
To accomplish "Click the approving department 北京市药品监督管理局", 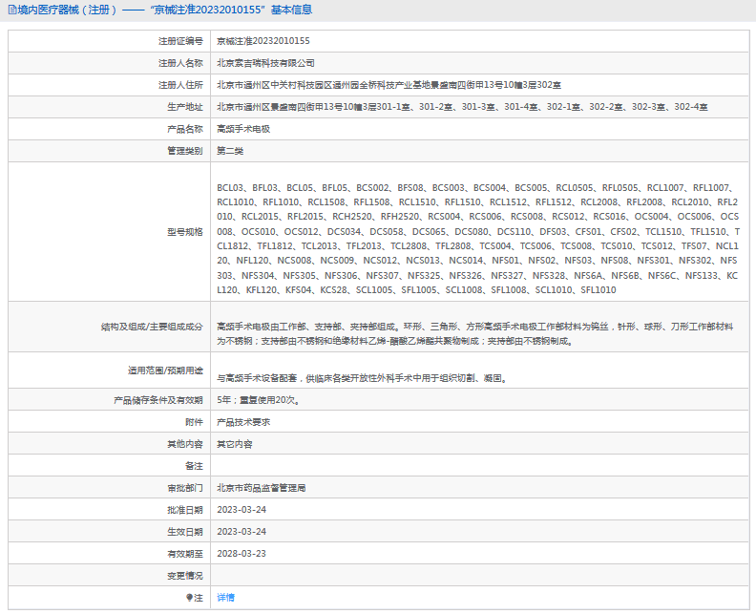I will 262,488.
